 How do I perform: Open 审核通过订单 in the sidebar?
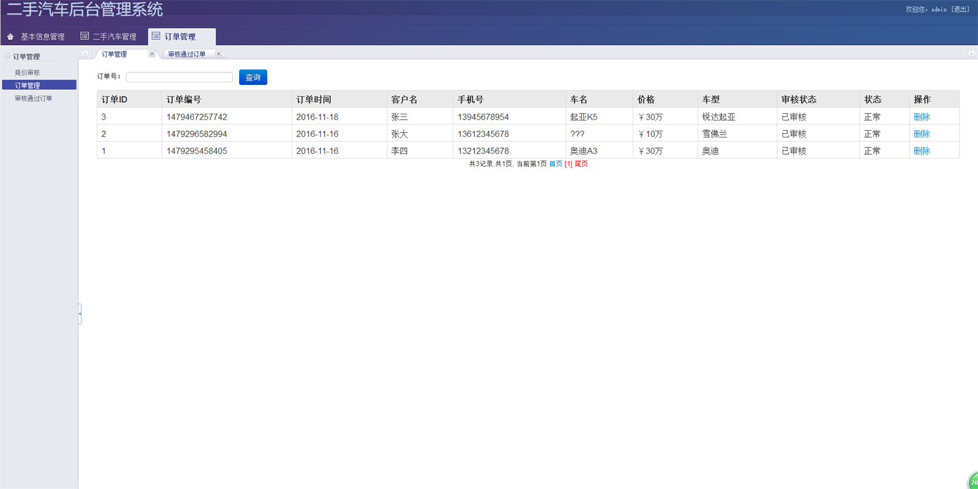click(33, 98)
